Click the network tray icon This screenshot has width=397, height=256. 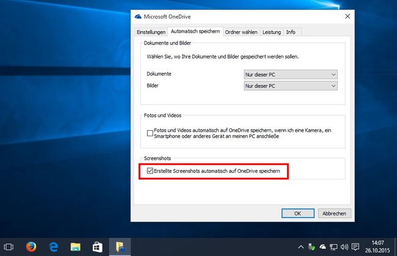(333, 247)
